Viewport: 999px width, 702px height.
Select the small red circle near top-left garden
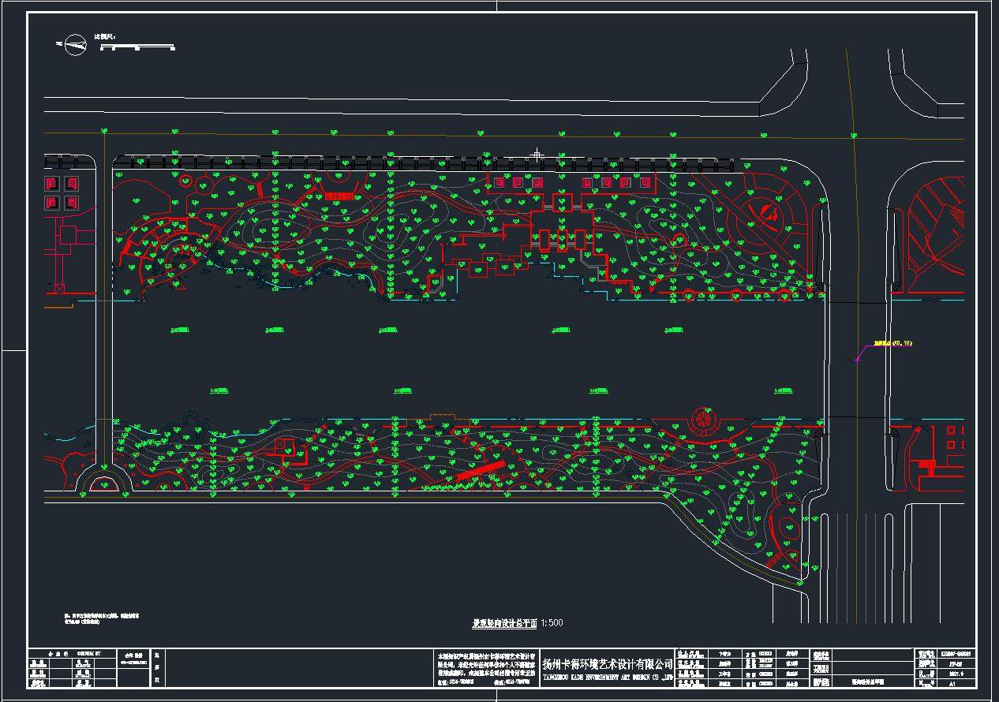tap(186, 181)
